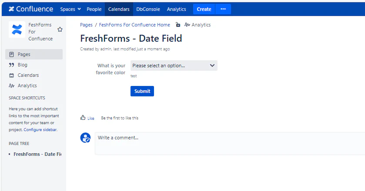This screenshot has height=191, width=365.
Task: Open page Analytics next to lock icon
Action: click(x=198, y=25)
